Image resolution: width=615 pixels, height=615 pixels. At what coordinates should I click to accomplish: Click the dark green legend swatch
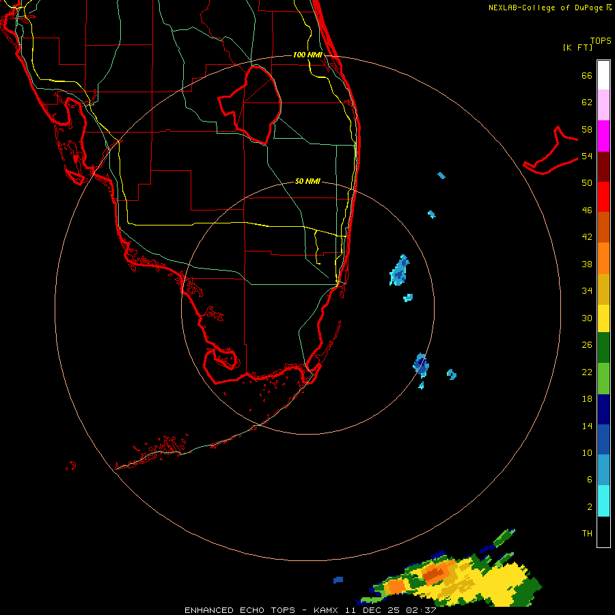point(603,348)
